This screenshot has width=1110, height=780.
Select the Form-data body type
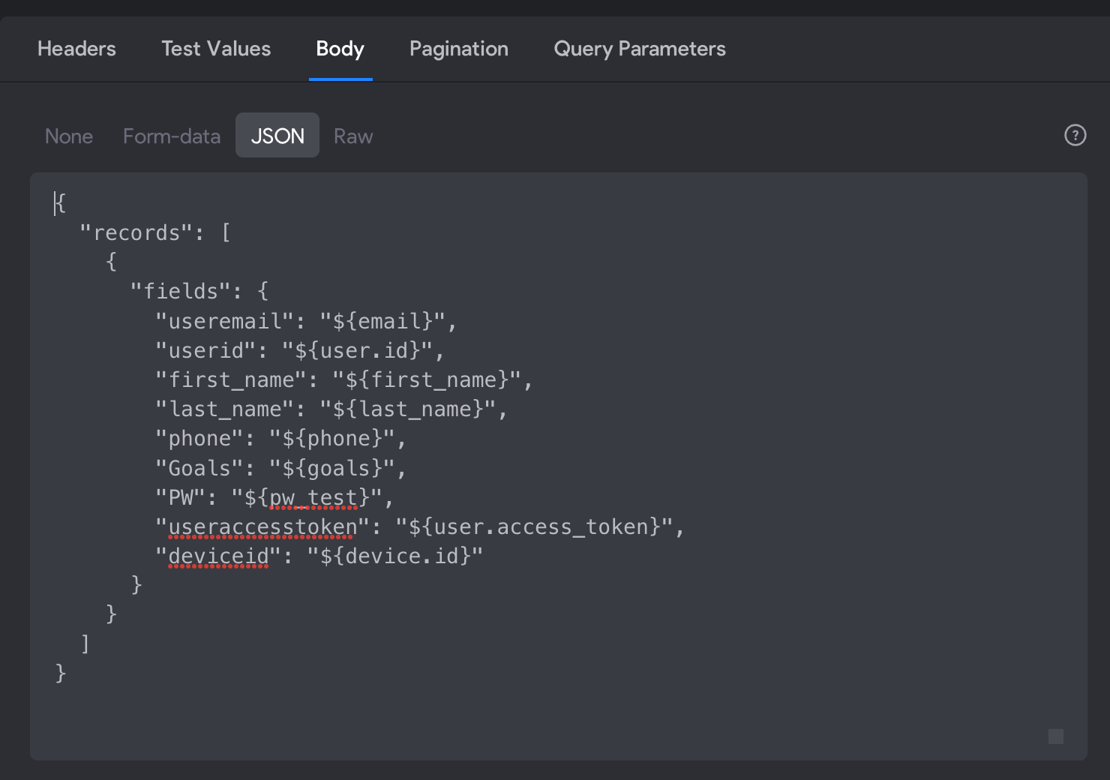[172, 136]
